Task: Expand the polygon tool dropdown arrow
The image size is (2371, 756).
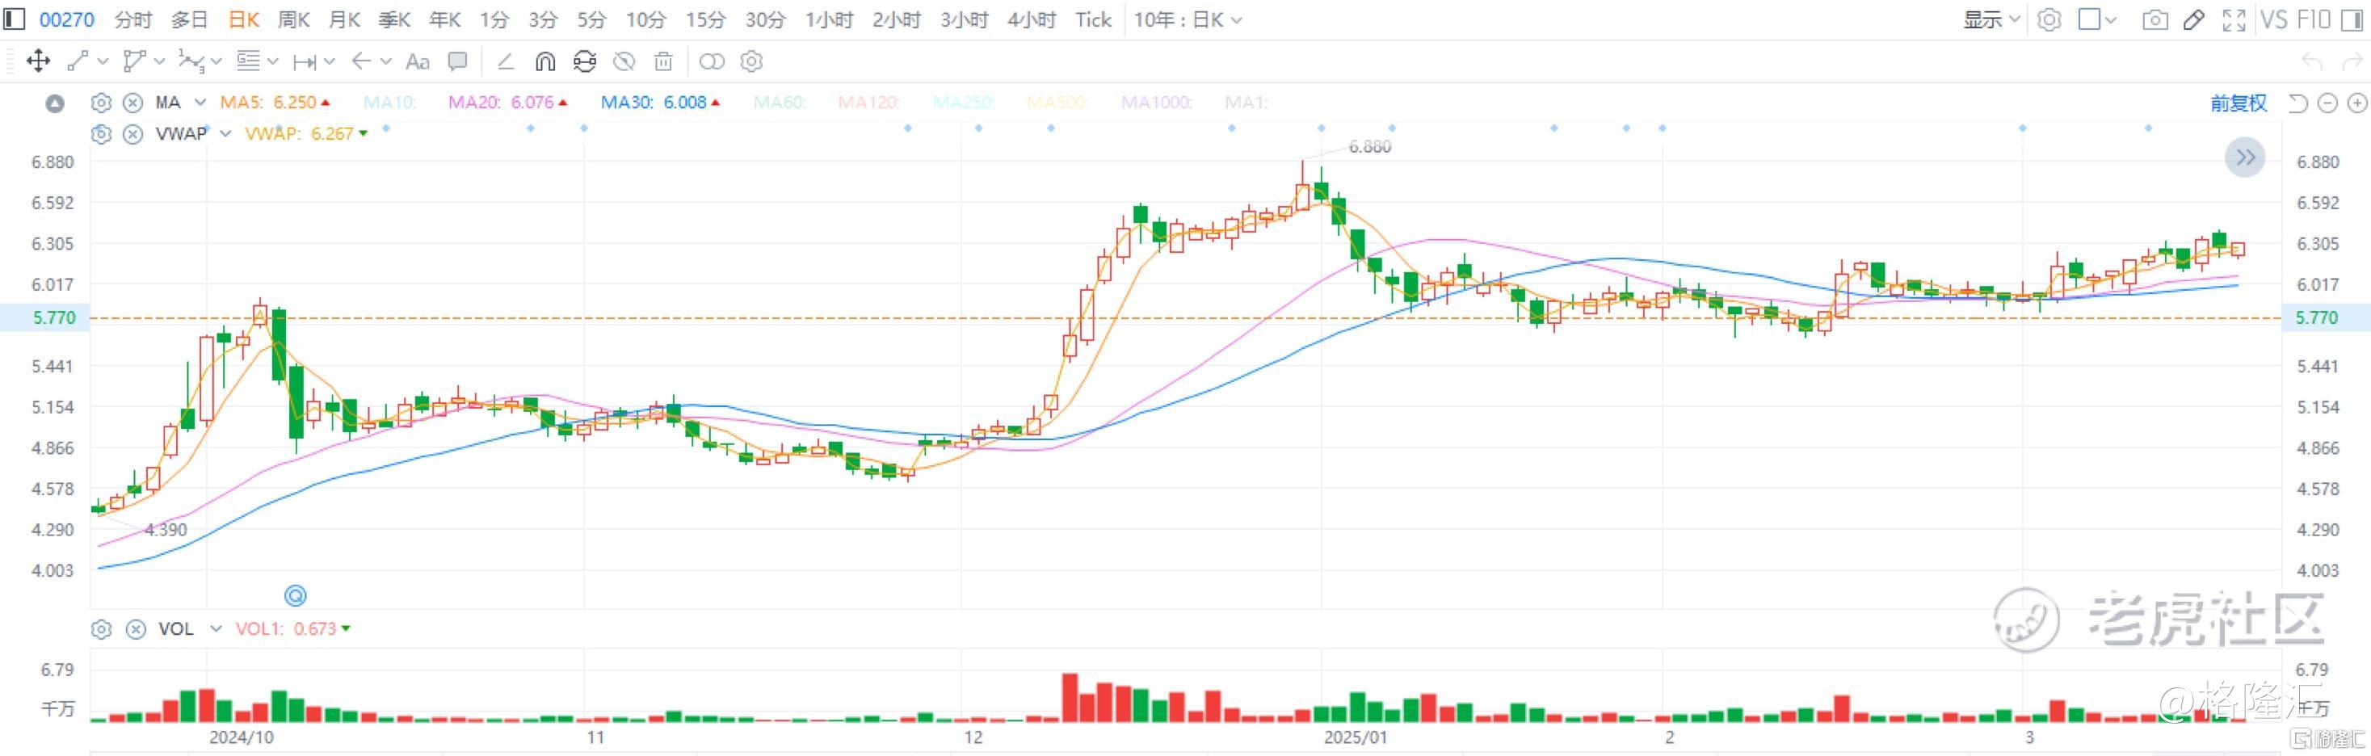Action: [159, 61]
